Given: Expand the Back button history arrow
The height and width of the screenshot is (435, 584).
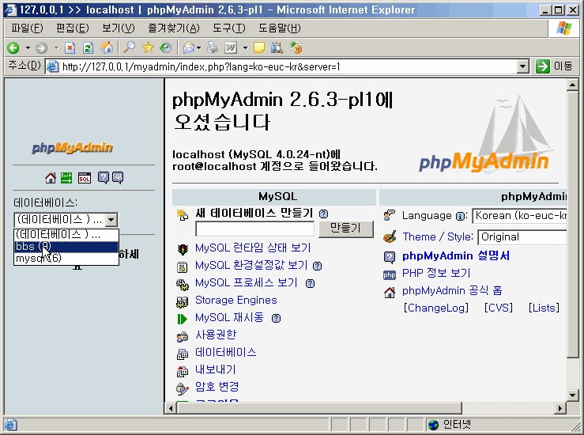Looking at the screenshot, I should 28,47.
